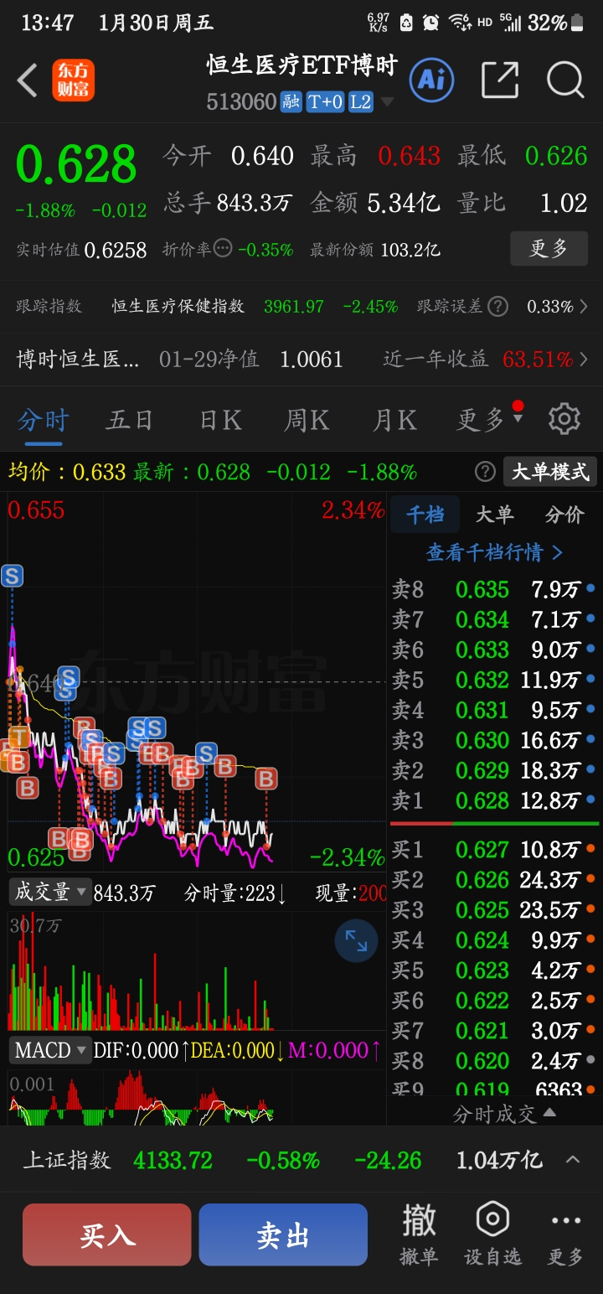
Task: Open 近一年收益 details chevron
Action: [585, 360]
